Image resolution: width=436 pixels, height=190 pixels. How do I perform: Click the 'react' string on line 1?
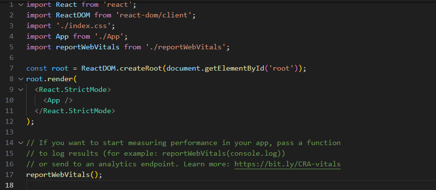[117, 4]
